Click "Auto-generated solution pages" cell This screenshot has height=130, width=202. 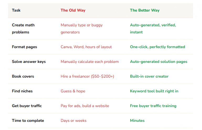[159, 62]
